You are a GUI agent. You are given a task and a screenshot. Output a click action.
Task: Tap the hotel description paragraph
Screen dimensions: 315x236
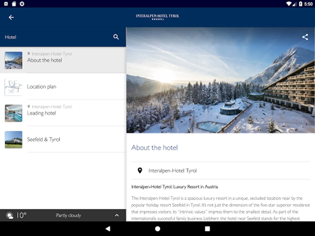click(x=220, y=208)
